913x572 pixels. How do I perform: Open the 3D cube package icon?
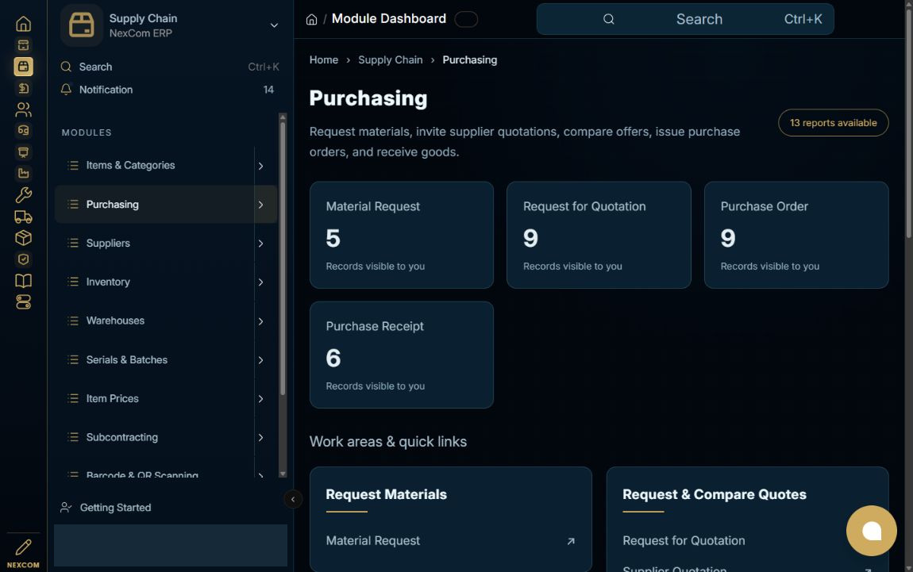click(x=23, y=238)
